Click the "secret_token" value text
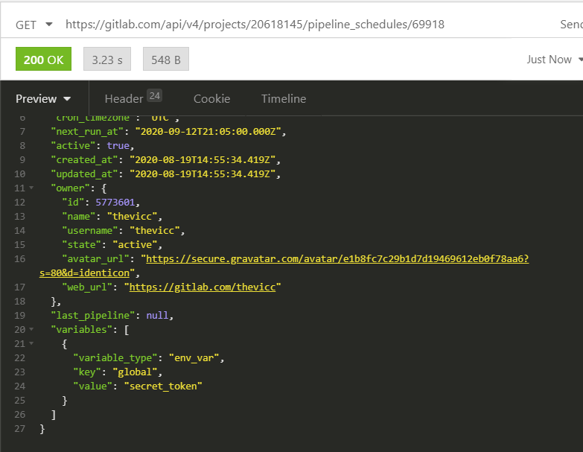Image resolution: width=583 pixels, height=452 pixels. (163, 386)
